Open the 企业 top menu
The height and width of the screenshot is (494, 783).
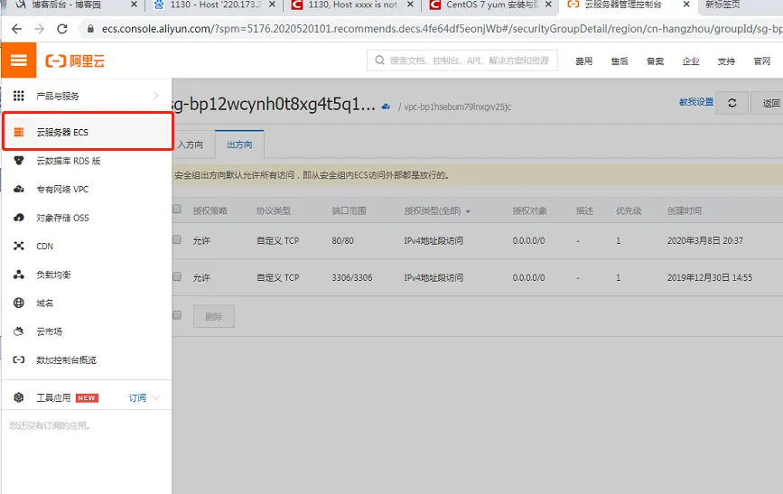click(691, 61)
